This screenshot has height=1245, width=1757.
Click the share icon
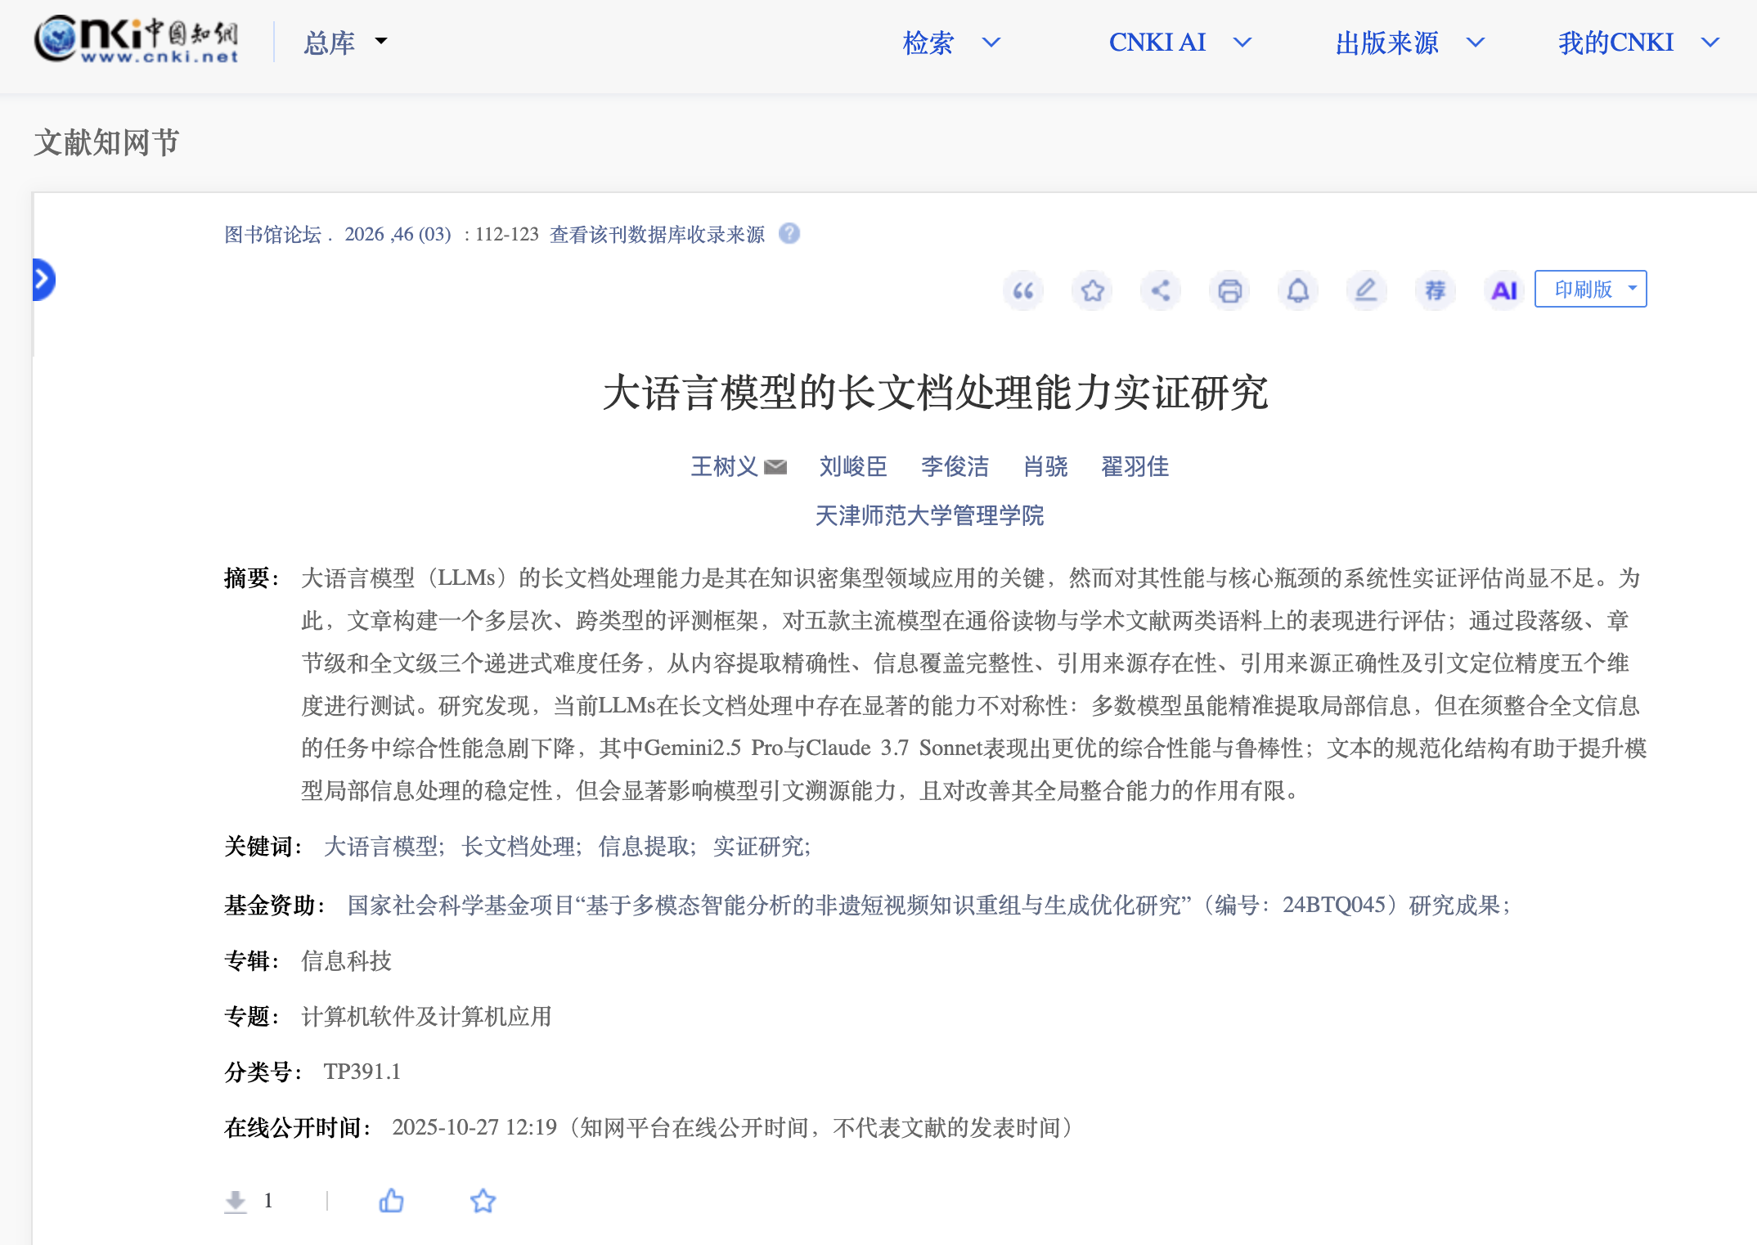pos(1161,290)
